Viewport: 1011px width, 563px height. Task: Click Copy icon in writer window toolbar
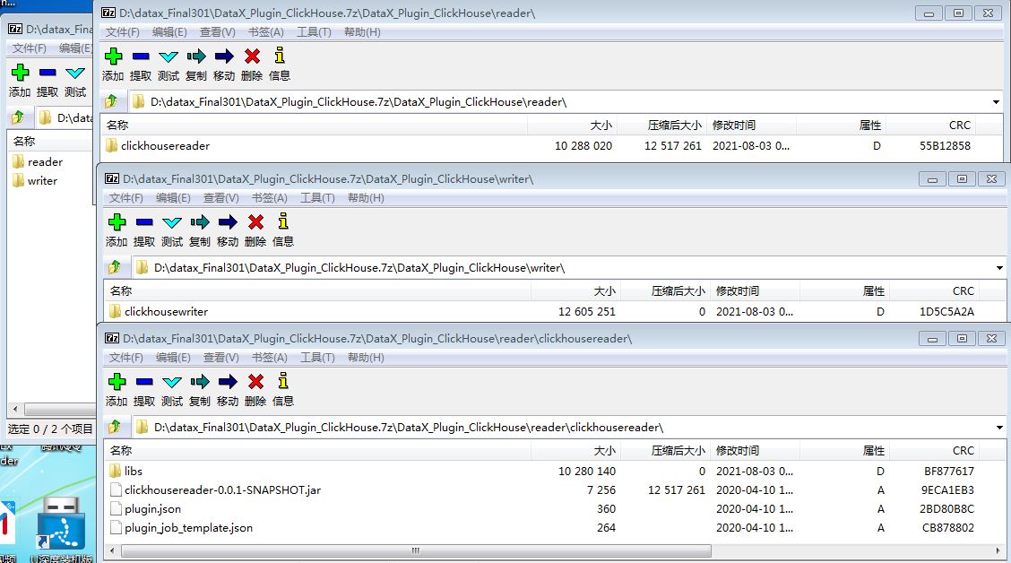point(200,221)
